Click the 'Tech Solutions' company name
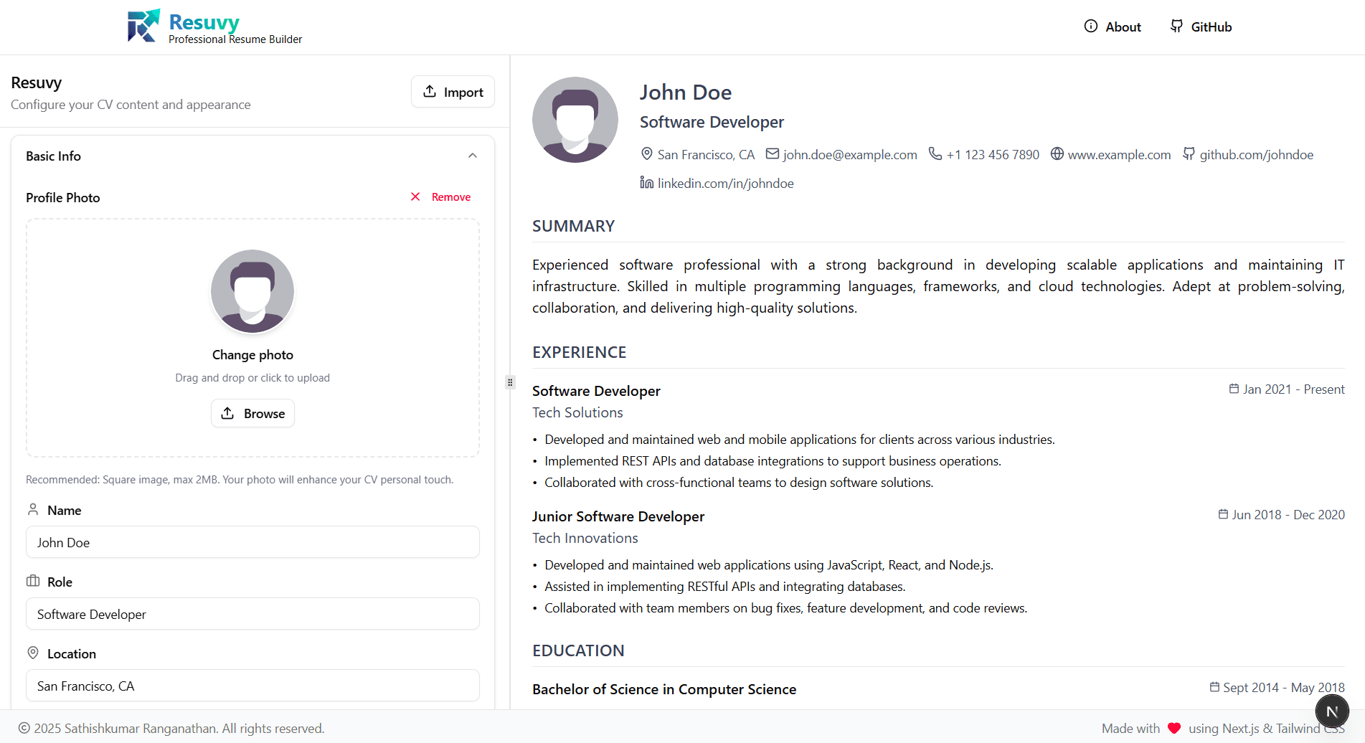The width and height of the screenshot is (1365, 743). 577,412
